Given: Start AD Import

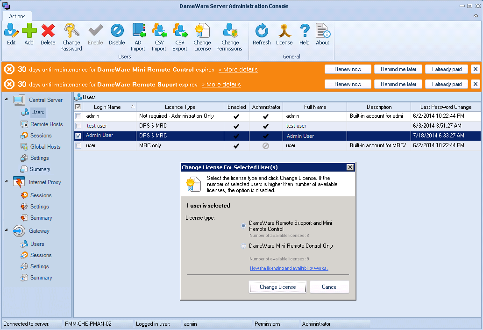Looking at the screenshot, I should pyautogui.click(x=138, y=37).
